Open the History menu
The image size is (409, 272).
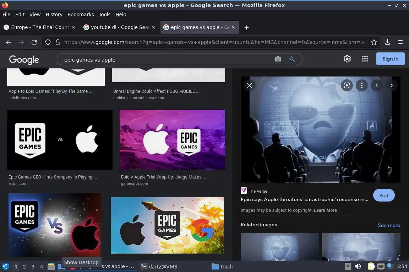click(54, 15)
